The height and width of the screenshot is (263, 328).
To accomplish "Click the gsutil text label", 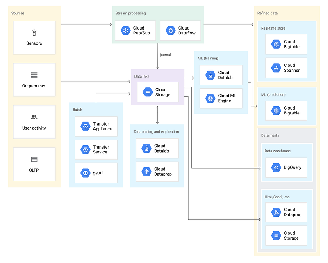I will 98,173.
